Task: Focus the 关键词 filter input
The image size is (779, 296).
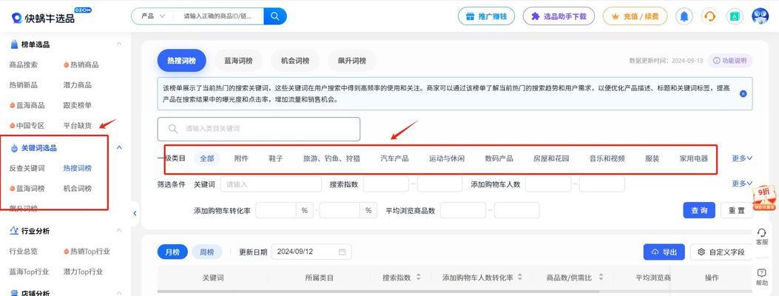Action: click(271, 184)
